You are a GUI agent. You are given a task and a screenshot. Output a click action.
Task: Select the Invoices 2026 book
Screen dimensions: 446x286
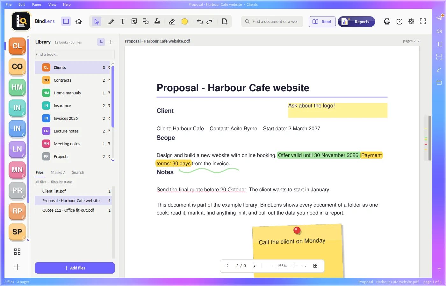pos(72,118)
